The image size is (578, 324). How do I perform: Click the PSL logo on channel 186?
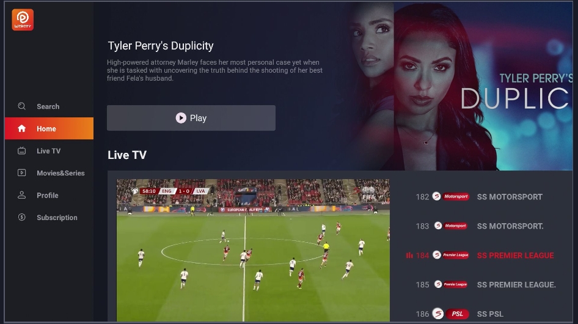coord(450,314)
